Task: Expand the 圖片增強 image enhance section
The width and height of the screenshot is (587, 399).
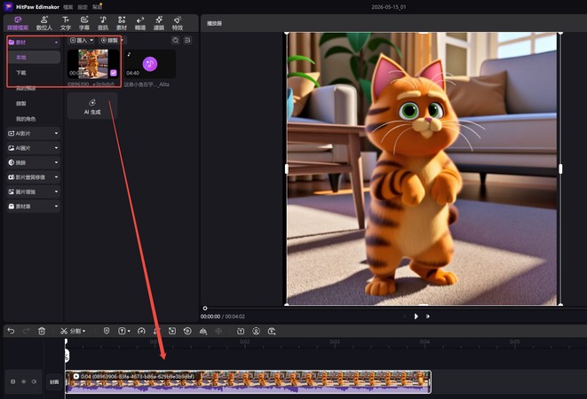Action: coord(34,192)
